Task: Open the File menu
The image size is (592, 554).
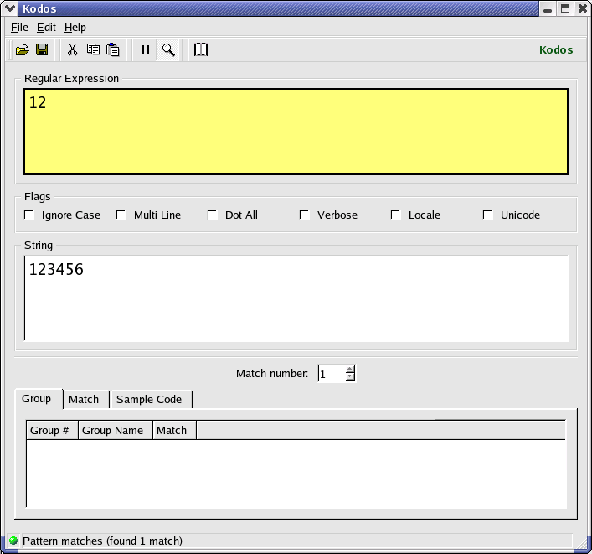Action: click(x=19, y=28)
